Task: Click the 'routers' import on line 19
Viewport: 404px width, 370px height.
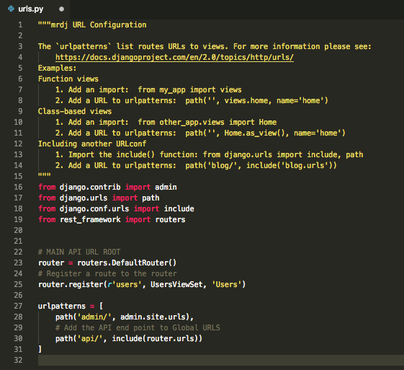Action: (x=170, y=219)
